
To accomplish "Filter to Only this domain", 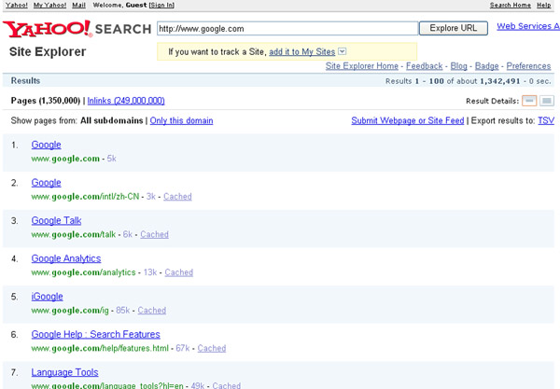I will (181, 120).
